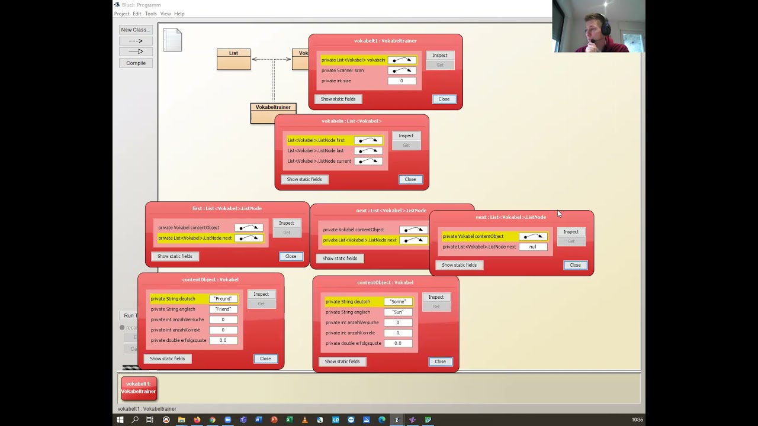Screen dimensions: 758x426
Task: Click Inspect in the Sonne Vokabel window
Action: click(x=436, y=297)
